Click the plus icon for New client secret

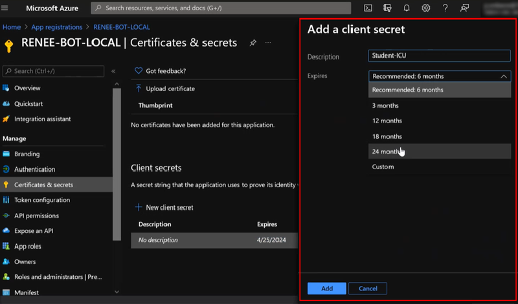[139, 207]
